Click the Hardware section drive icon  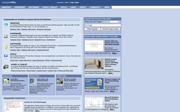(x=6, y=36)
